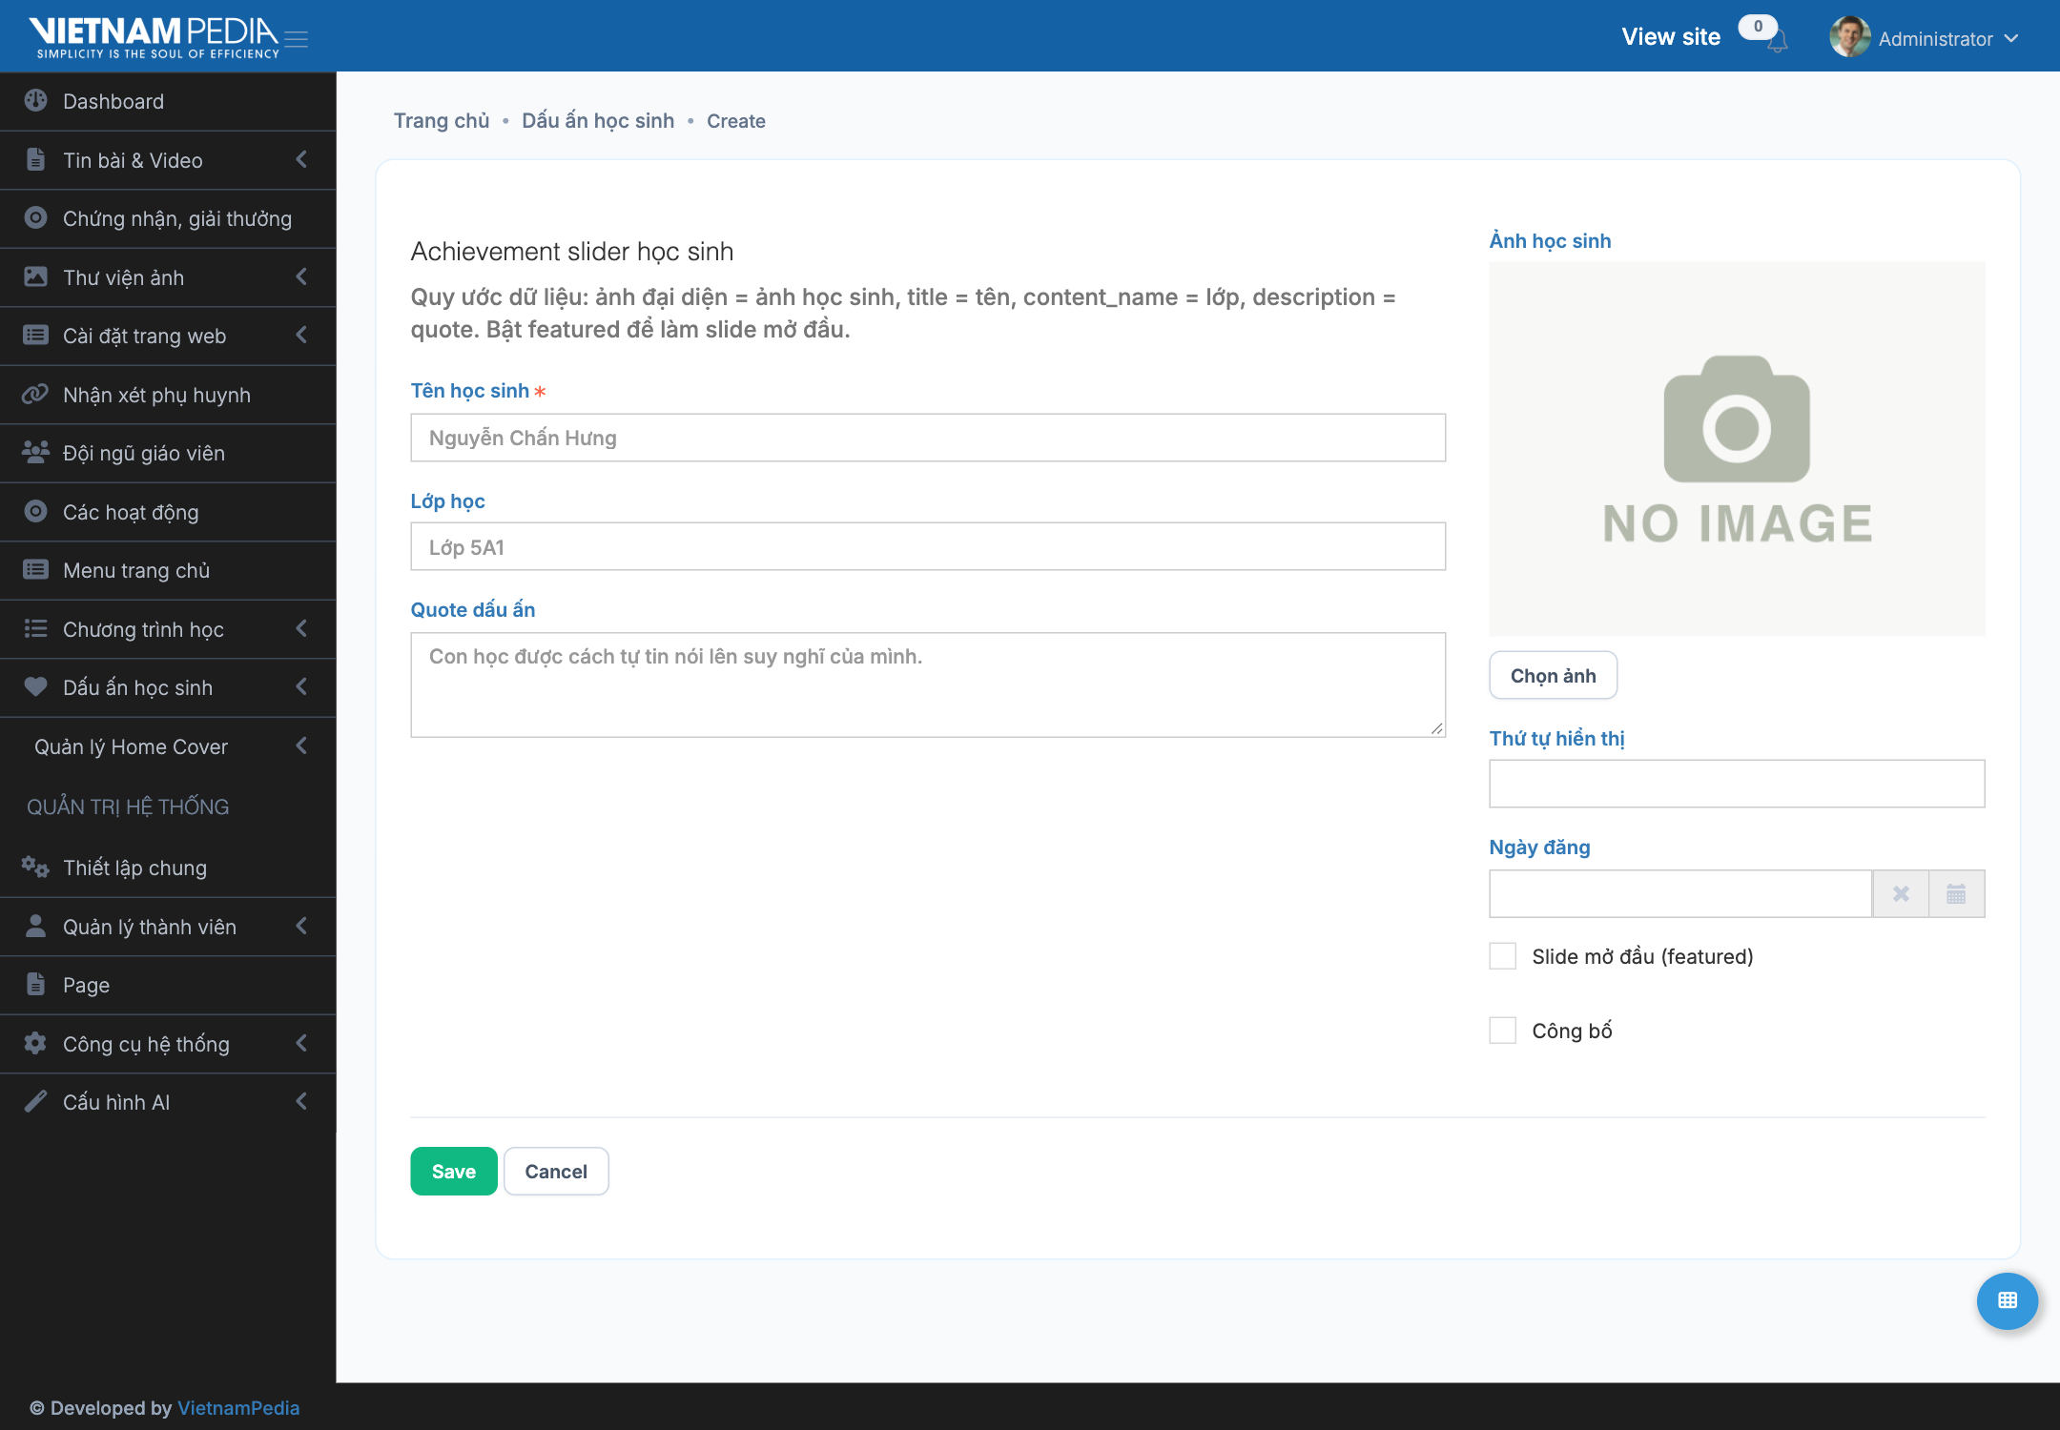Toggle the sidebar hamburger menu icon
This screenshot has width=2060, height=1430.
pyautogui.click(x=297, y=39)
